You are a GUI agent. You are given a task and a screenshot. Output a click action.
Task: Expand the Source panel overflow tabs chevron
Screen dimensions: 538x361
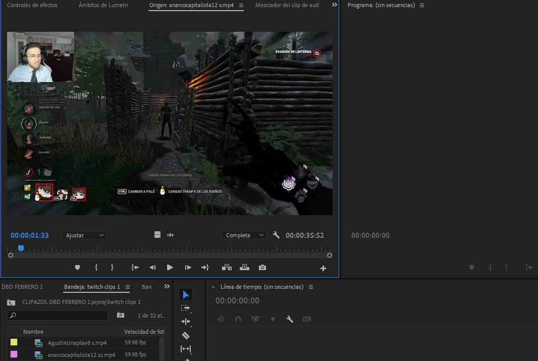[x=334, y=5]
